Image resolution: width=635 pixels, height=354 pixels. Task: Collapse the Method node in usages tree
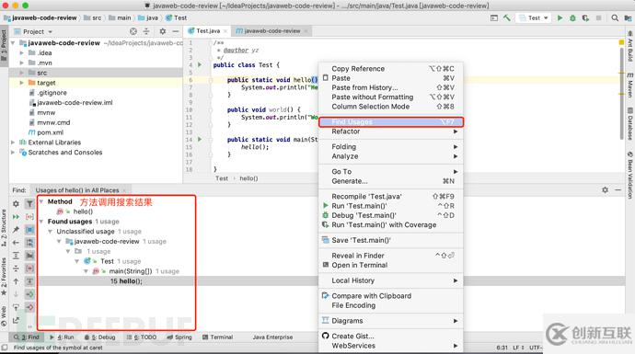(41, 201)
